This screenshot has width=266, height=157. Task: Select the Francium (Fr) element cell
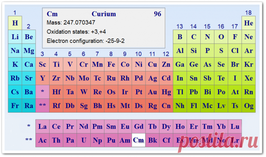pyautogui.click(x=15, y=106)
